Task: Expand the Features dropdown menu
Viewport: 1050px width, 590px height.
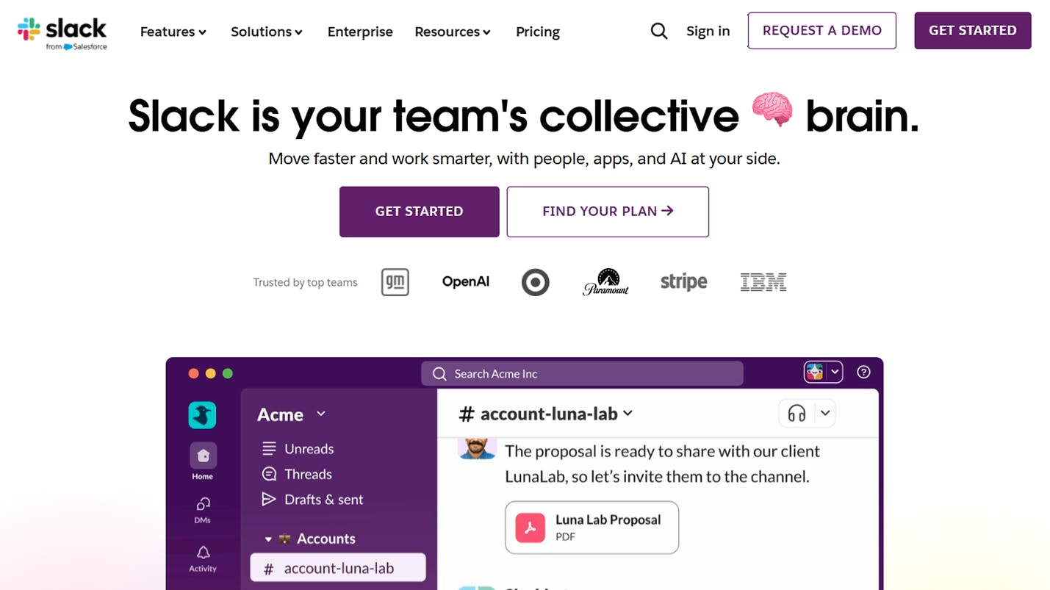Action: [x=173, y=32]
